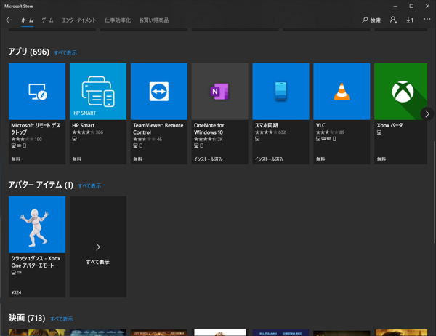Click the アプリ (696) section heading
Screen dimensions: 436x336
28,52
